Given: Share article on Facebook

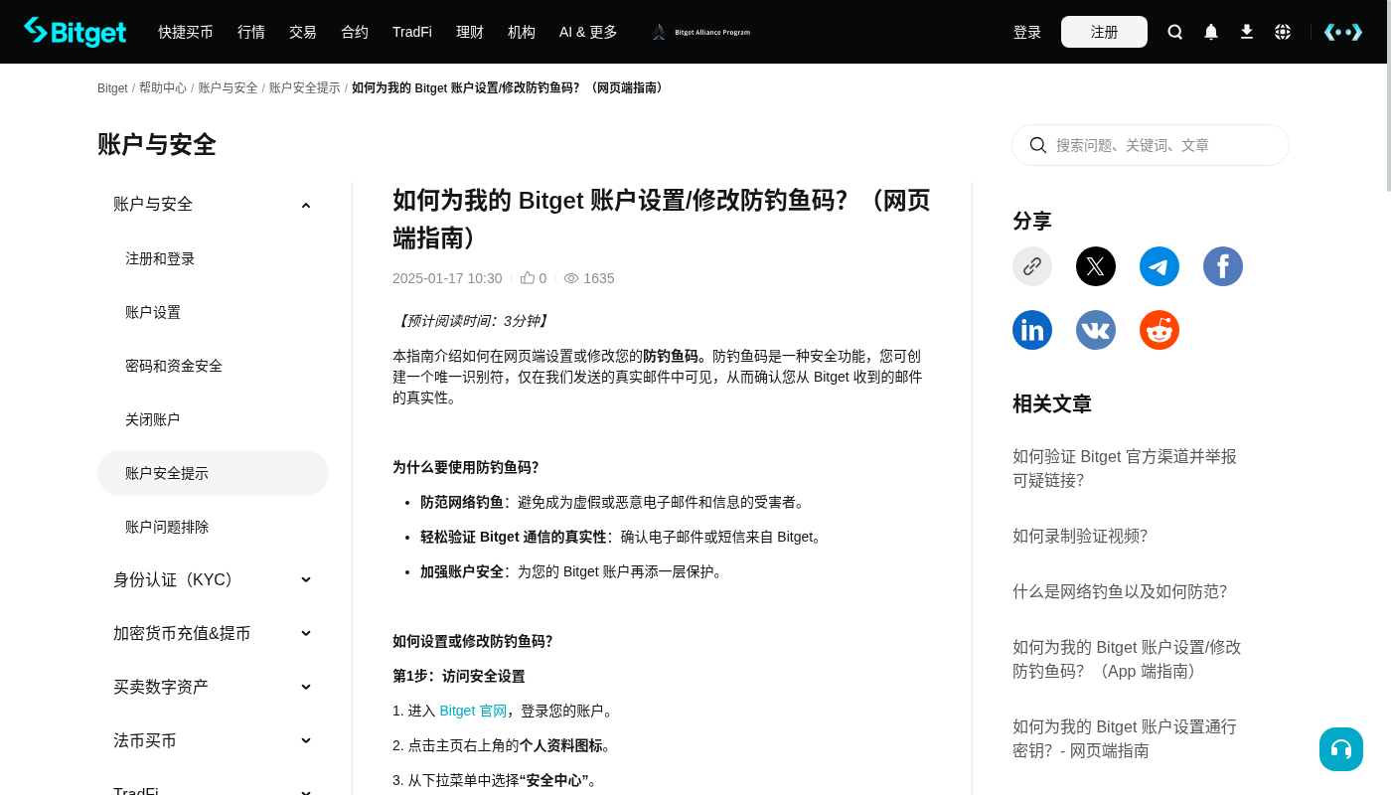Looking at the screenshot, I should 1223,266.
